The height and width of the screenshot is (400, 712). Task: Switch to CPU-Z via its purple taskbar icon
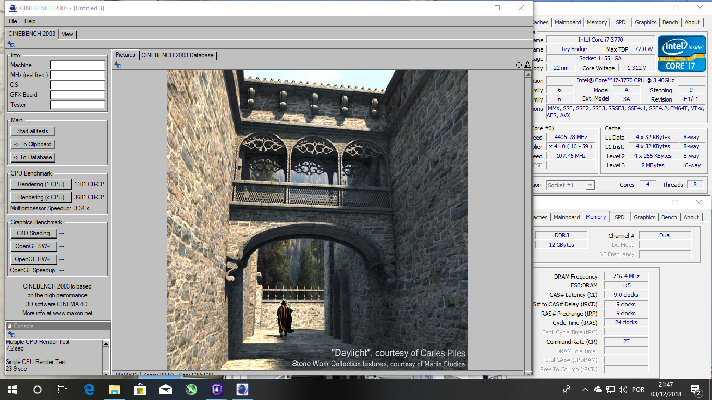[216, 389]
